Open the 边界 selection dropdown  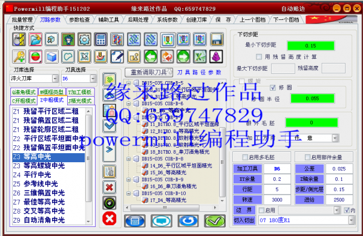337,211
